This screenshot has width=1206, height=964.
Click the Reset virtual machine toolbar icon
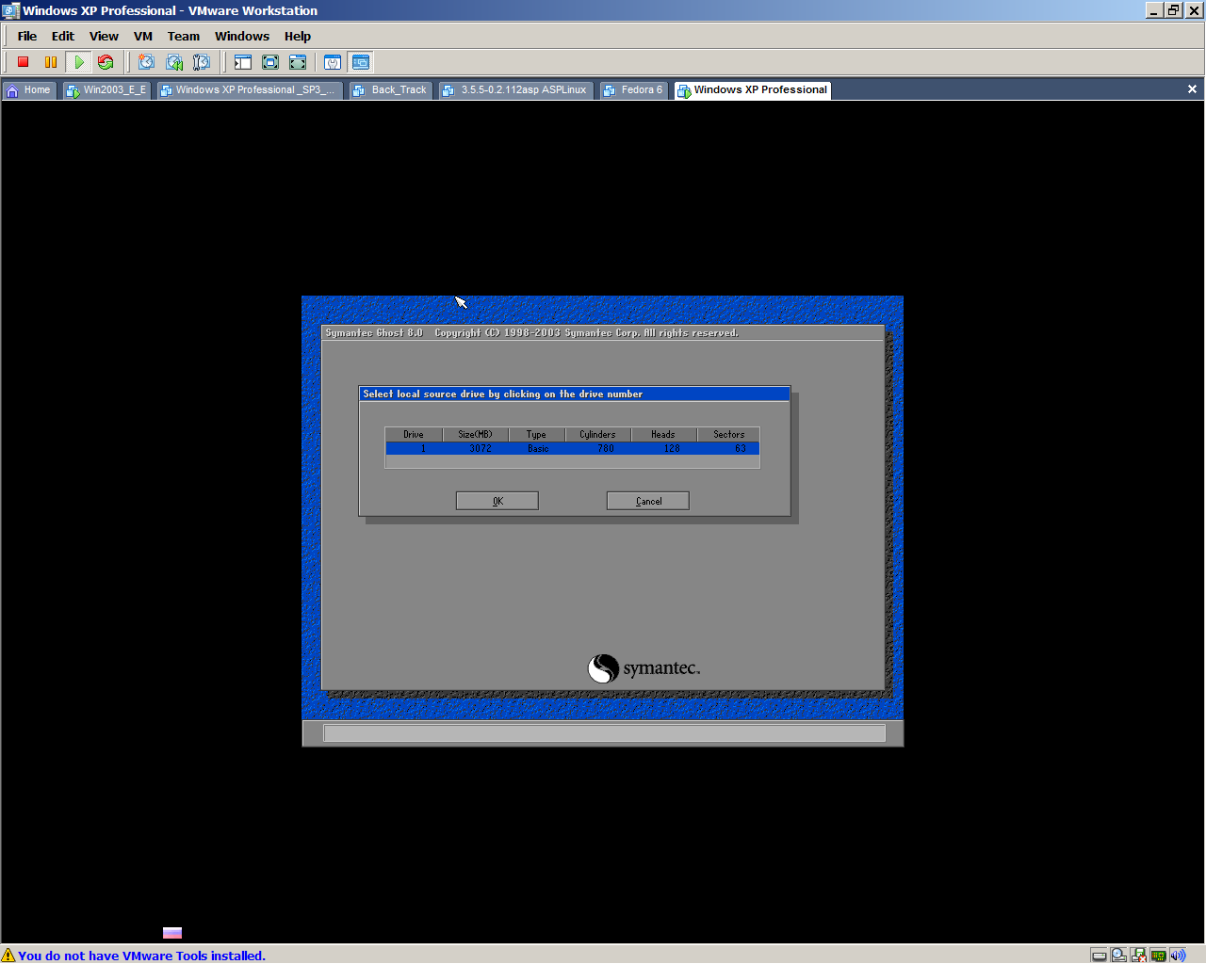106,62
